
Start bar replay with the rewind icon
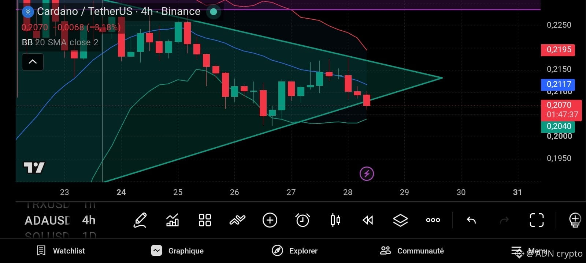(x=368, y=220)
